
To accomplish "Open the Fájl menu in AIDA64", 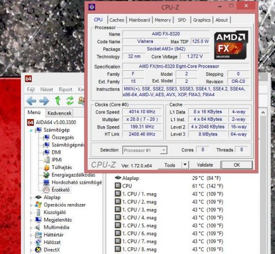I will [31, 89].
